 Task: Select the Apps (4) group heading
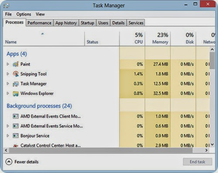[x=17, y=54]
